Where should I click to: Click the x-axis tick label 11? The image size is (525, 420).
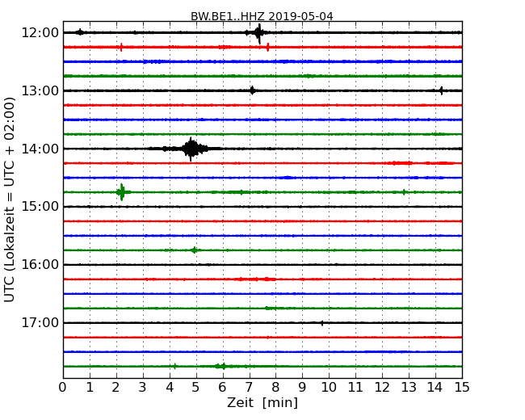click(355, 388)
